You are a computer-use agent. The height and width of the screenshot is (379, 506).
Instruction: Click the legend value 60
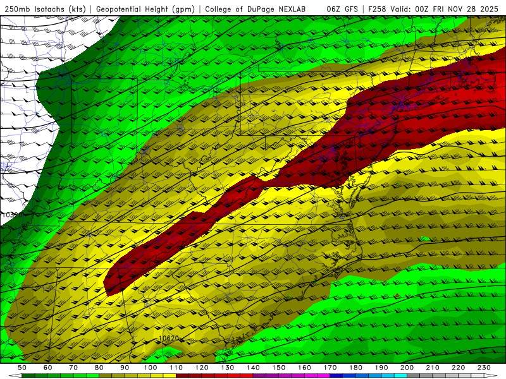pos(48,368)
